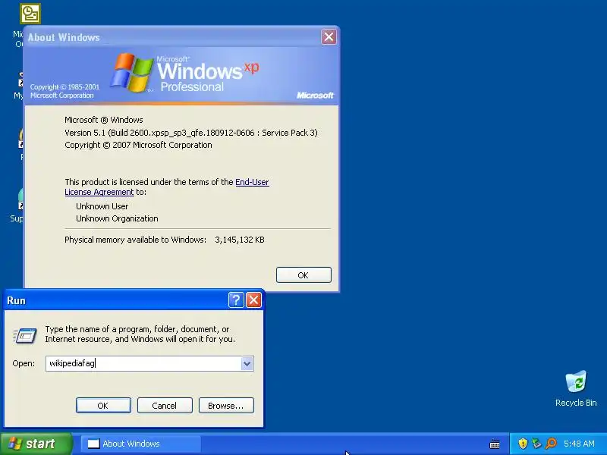Click inside the Open text field
The width and height of the screenshot is (607, 455).
point(143,364)
